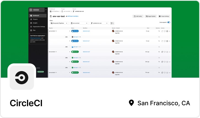Click Running badge for workflow test-env-var-1
The height and width of the screenshot is (118, 200).
75,41
